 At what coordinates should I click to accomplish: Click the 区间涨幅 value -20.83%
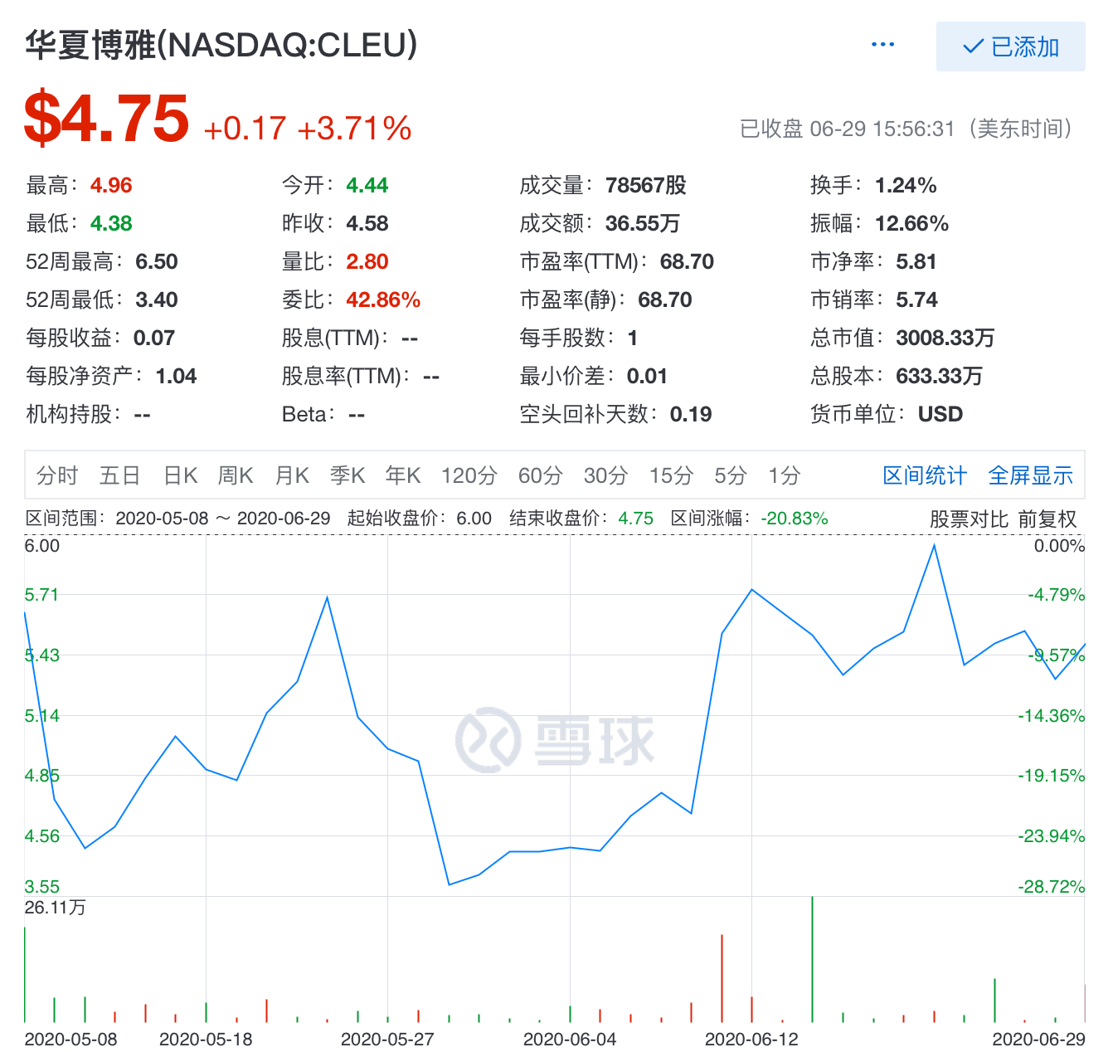(x=795, y=519)
